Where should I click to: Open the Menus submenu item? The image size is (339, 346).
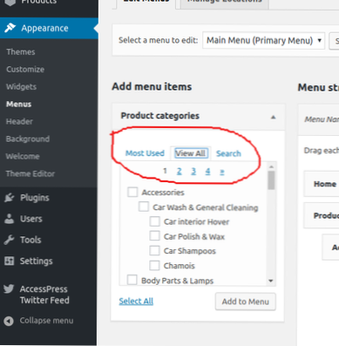pyautogui.click(x=18, y=104)
